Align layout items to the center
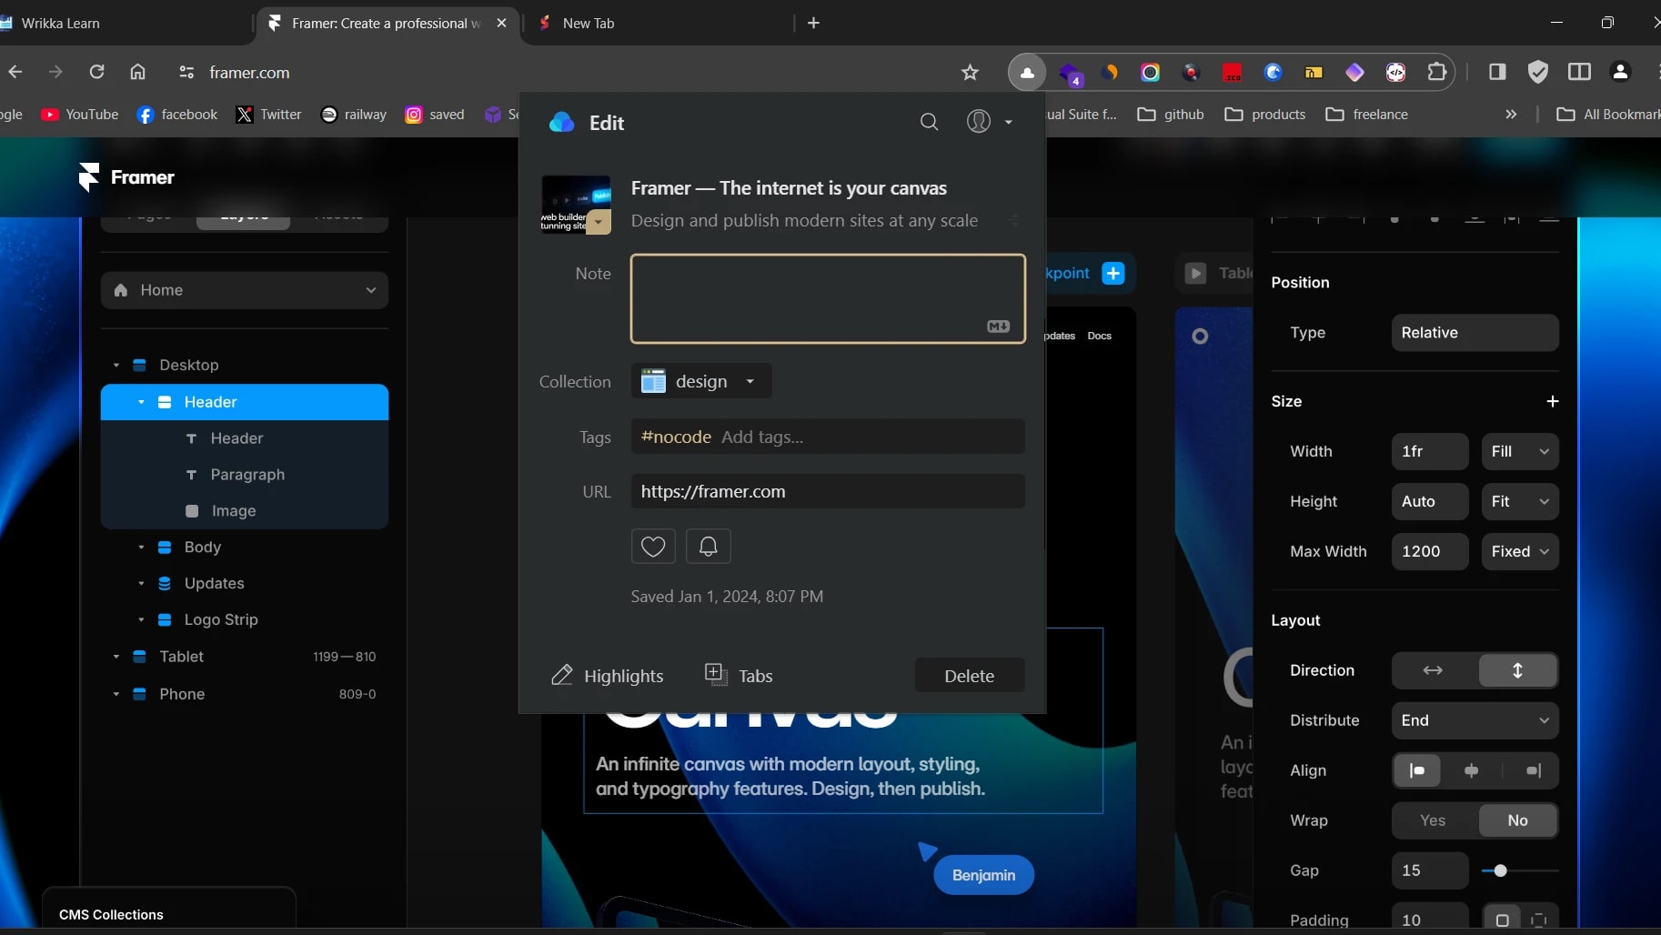 1472,770
